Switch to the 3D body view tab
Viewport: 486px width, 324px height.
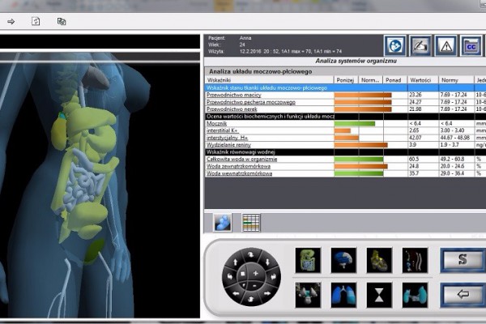pyautogui.click(x=224, y=221)
